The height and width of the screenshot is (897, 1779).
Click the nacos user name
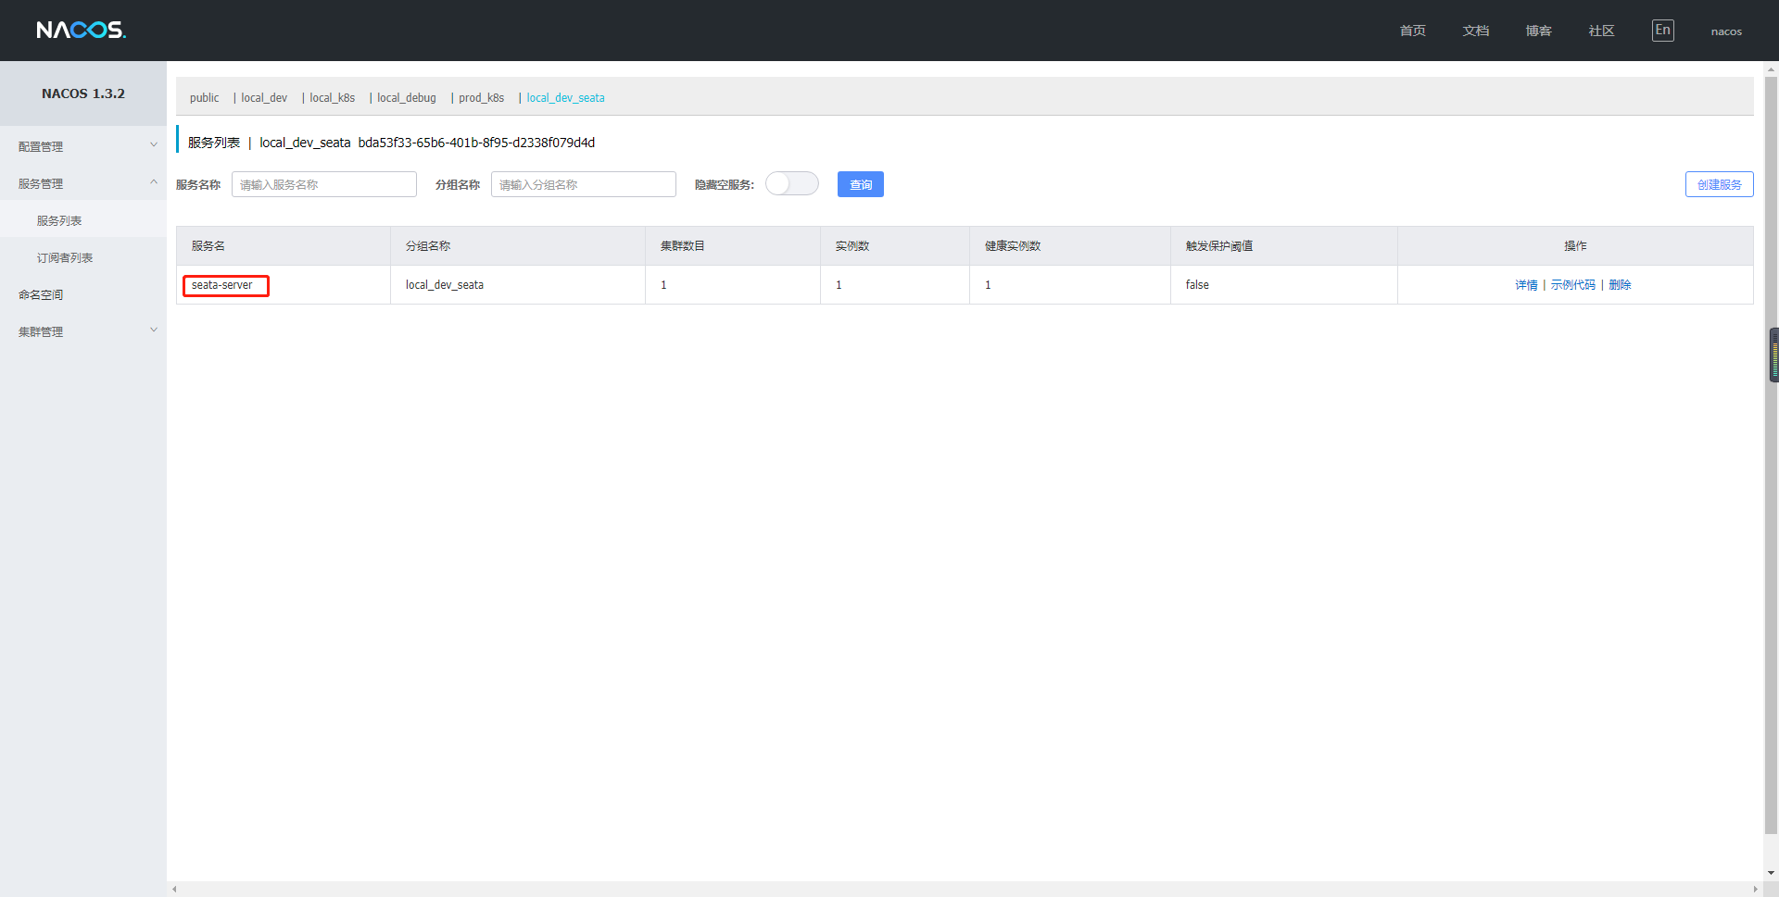(1726, 31)
